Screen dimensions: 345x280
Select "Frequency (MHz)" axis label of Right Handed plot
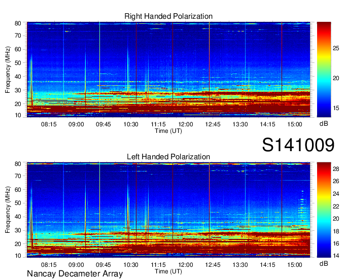[8, 69]
